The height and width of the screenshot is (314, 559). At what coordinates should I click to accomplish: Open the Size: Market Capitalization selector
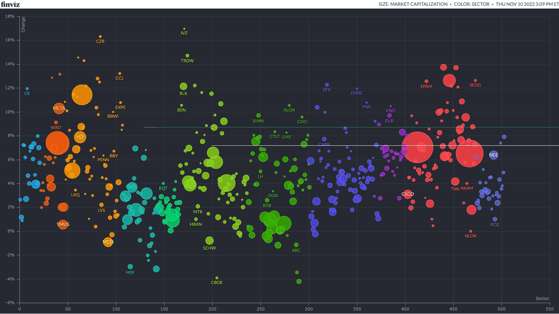413,4
